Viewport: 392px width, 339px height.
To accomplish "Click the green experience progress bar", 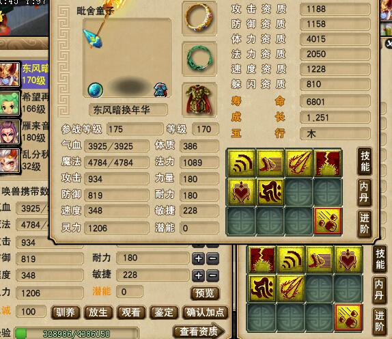I will [x=76, y=334].
